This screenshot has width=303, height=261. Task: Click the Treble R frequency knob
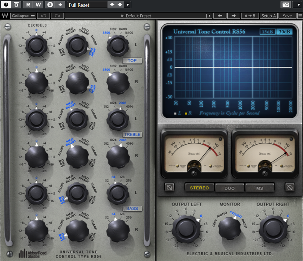coord(118,157)
